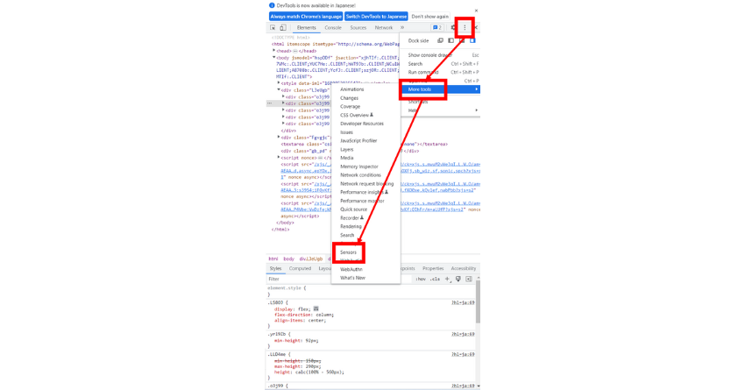Open the issues counter badge showing 2
The width and height of the screenshot is (745, 390).
[x=437, y=27]
